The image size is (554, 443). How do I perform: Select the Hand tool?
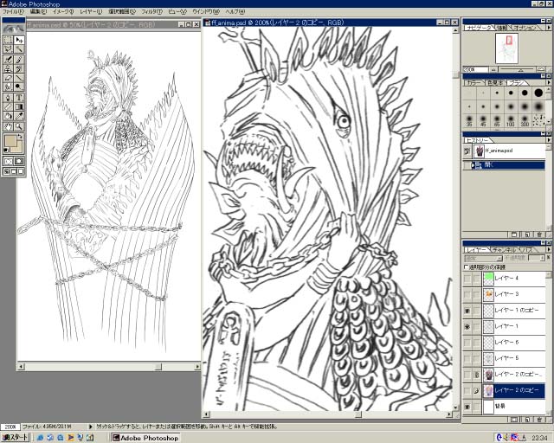click(x=9, y=125)
